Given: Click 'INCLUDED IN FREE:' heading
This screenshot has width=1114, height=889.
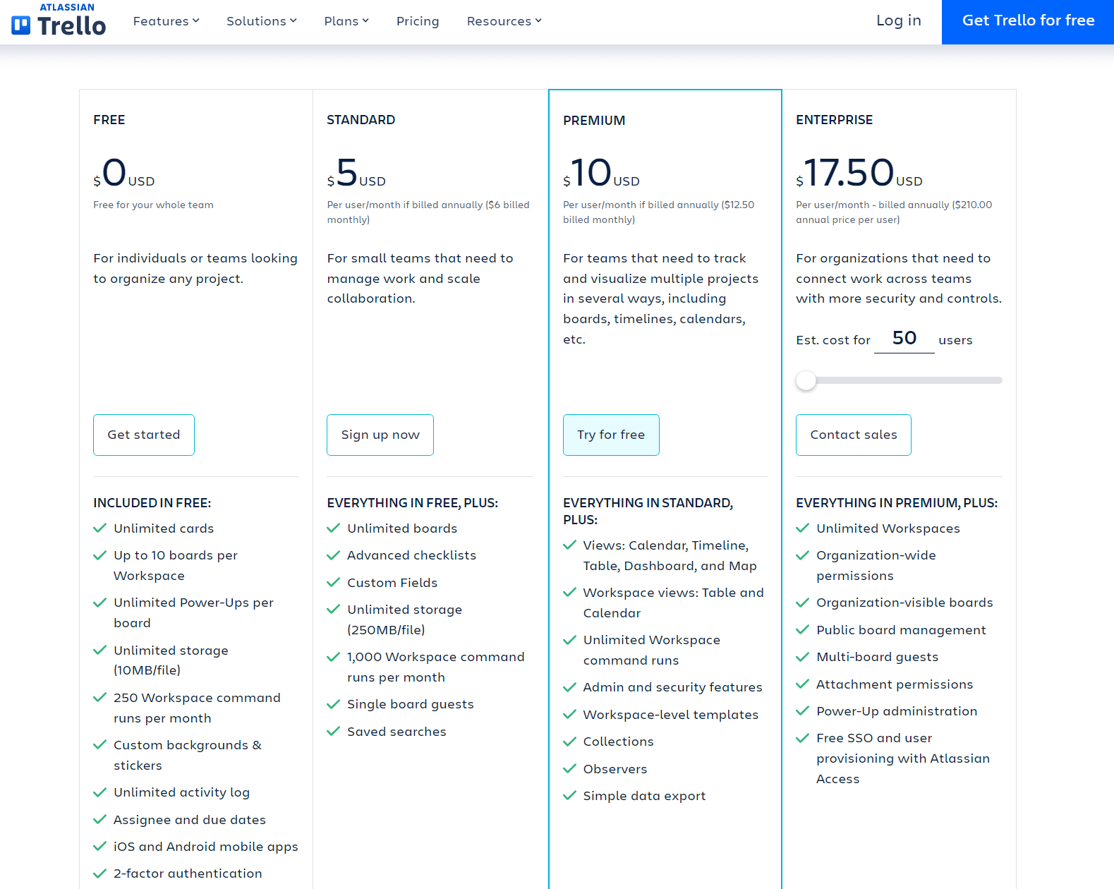Looking at the screenshot, I should coord(152,503).
